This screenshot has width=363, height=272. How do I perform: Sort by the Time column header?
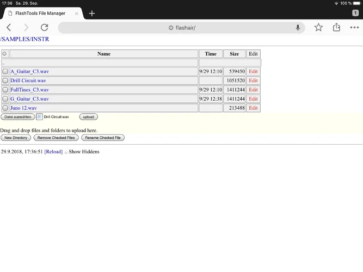pyautogui.click(x=211, y=54)
